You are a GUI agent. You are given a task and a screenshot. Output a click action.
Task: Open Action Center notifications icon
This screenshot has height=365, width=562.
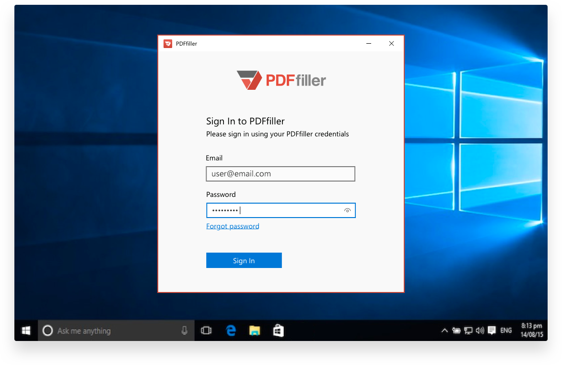492,330
